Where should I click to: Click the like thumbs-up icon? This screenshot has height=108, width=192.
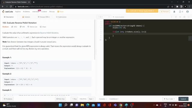coord(12,27)
